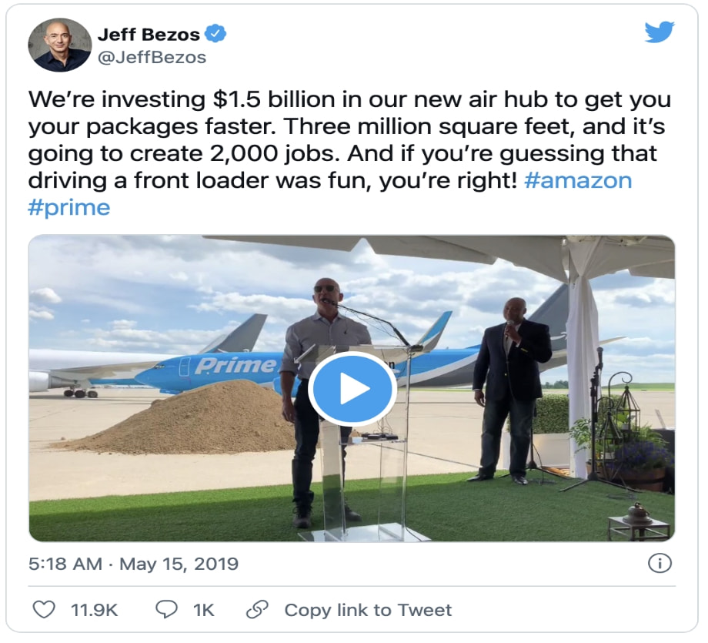Click the tweet text body
Screen dimensions: 708x643
coord(349,152)
